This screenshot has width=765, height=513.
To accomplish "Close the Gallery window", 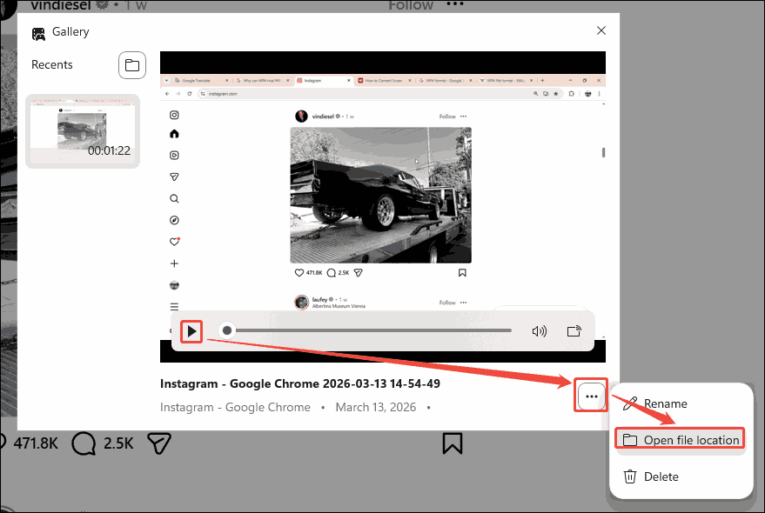I will point(601,30).
